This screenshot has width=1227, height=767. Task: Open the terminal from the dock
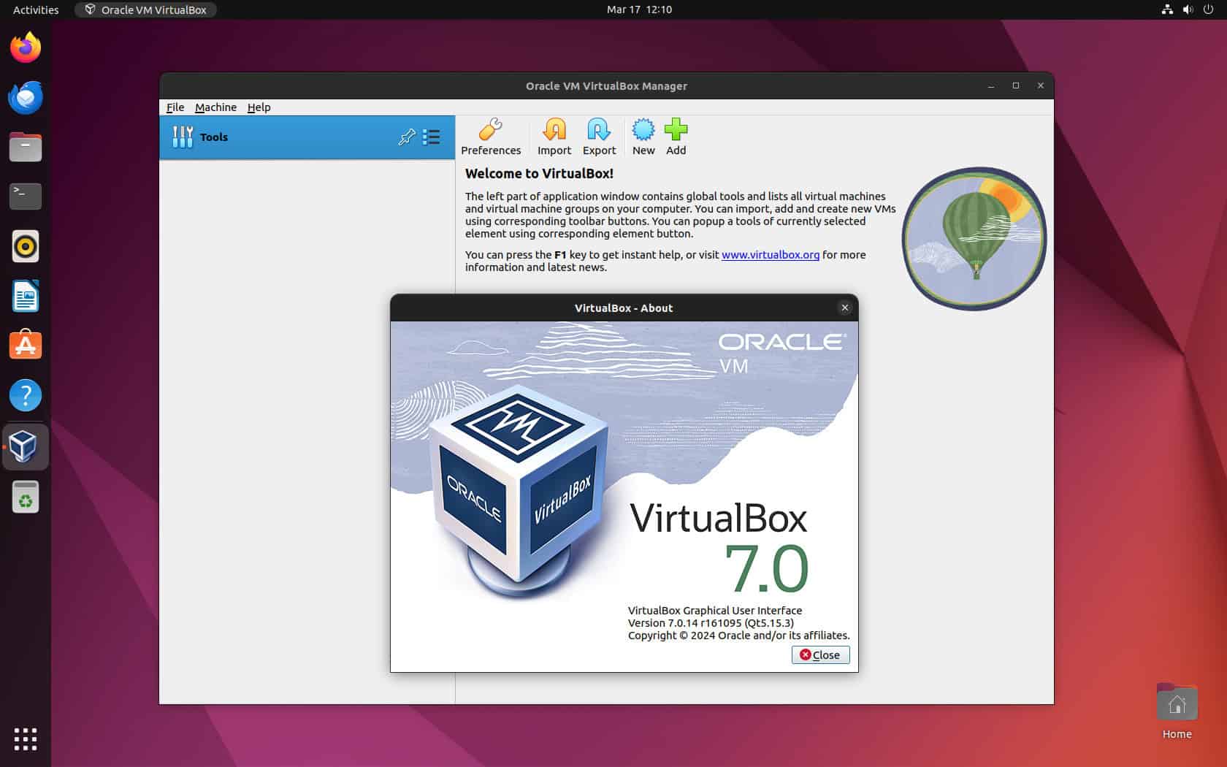tap(25, 196)
